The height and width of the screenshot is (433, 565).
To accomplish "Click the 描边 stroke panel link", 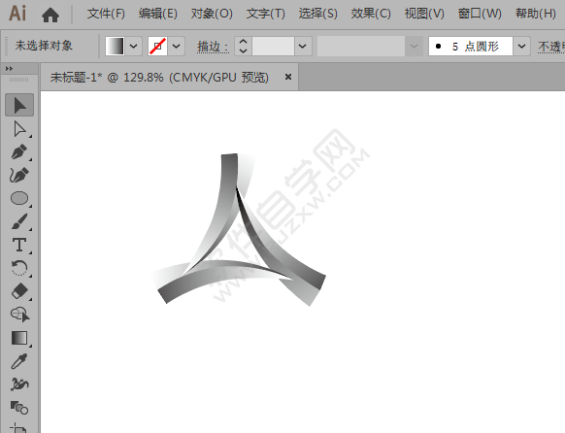I will 213,47.
